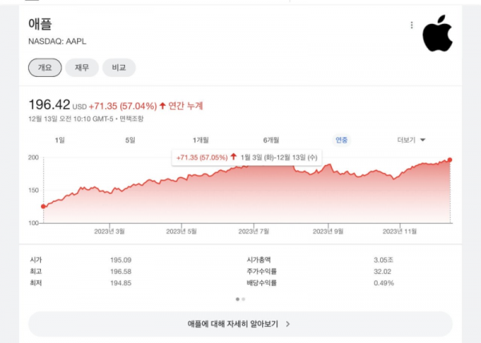This screenshot has width=481, height=343.
Task: Expand the 더보기 range dropdown
Action: (x=411, y=139)
